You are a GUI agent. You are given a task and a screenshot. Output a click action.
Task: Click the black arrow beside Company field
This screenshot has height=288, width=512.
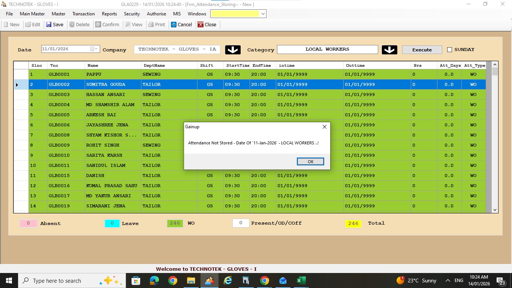(233, 49)
